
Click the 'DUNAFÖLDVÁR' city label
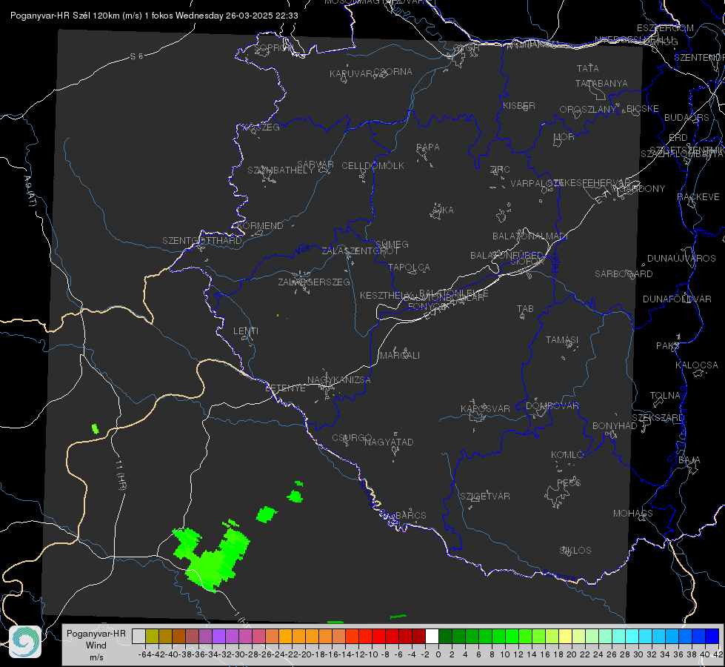point(677,299)
